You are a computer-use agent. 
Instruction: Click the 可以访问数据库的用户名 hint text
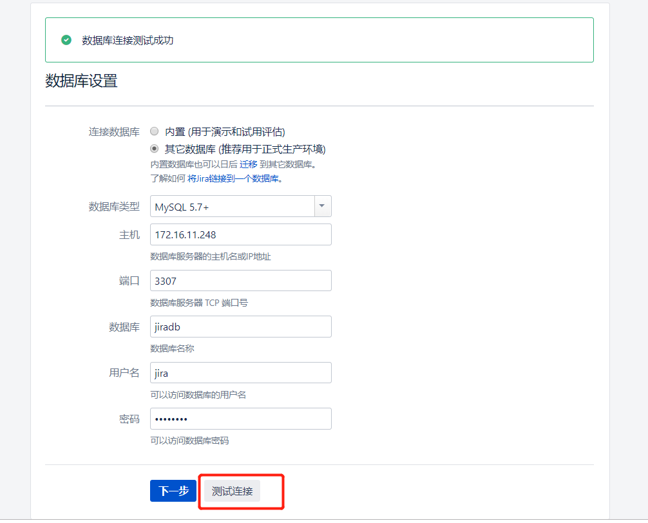[198, 395]
